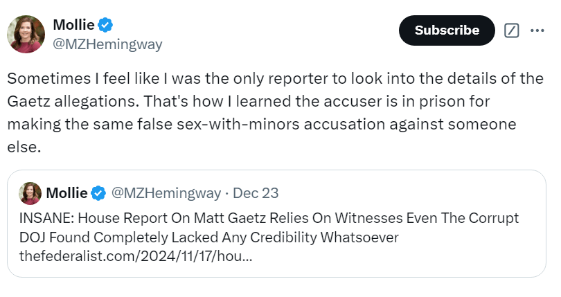Click the blue verified badge beside top Mollie name
The image size is (561, 297).
point(105,25)
